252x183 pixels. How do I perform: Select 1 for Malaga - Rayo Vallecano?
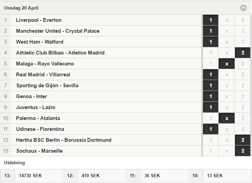(210, 64)
